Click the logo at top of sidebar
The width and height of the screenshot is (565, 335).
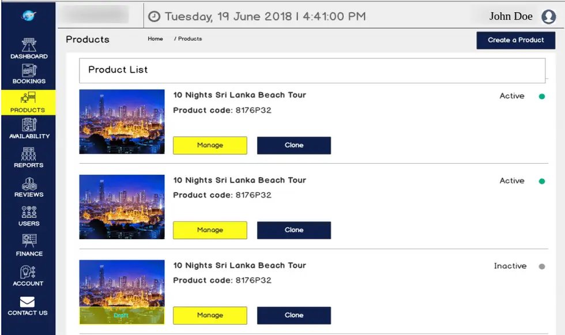click(28, 16)
